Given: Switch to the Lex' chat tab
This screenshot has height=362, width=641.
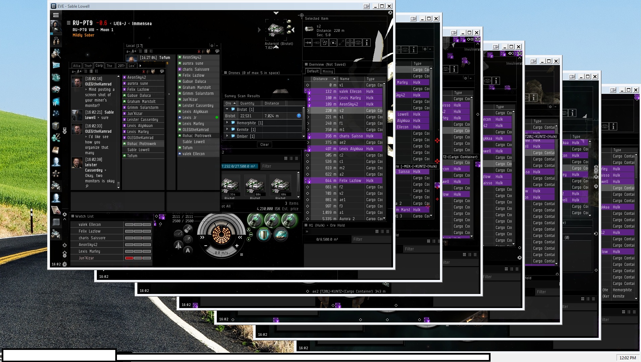Looking at the screenshot, I should (x=132, y=66).
